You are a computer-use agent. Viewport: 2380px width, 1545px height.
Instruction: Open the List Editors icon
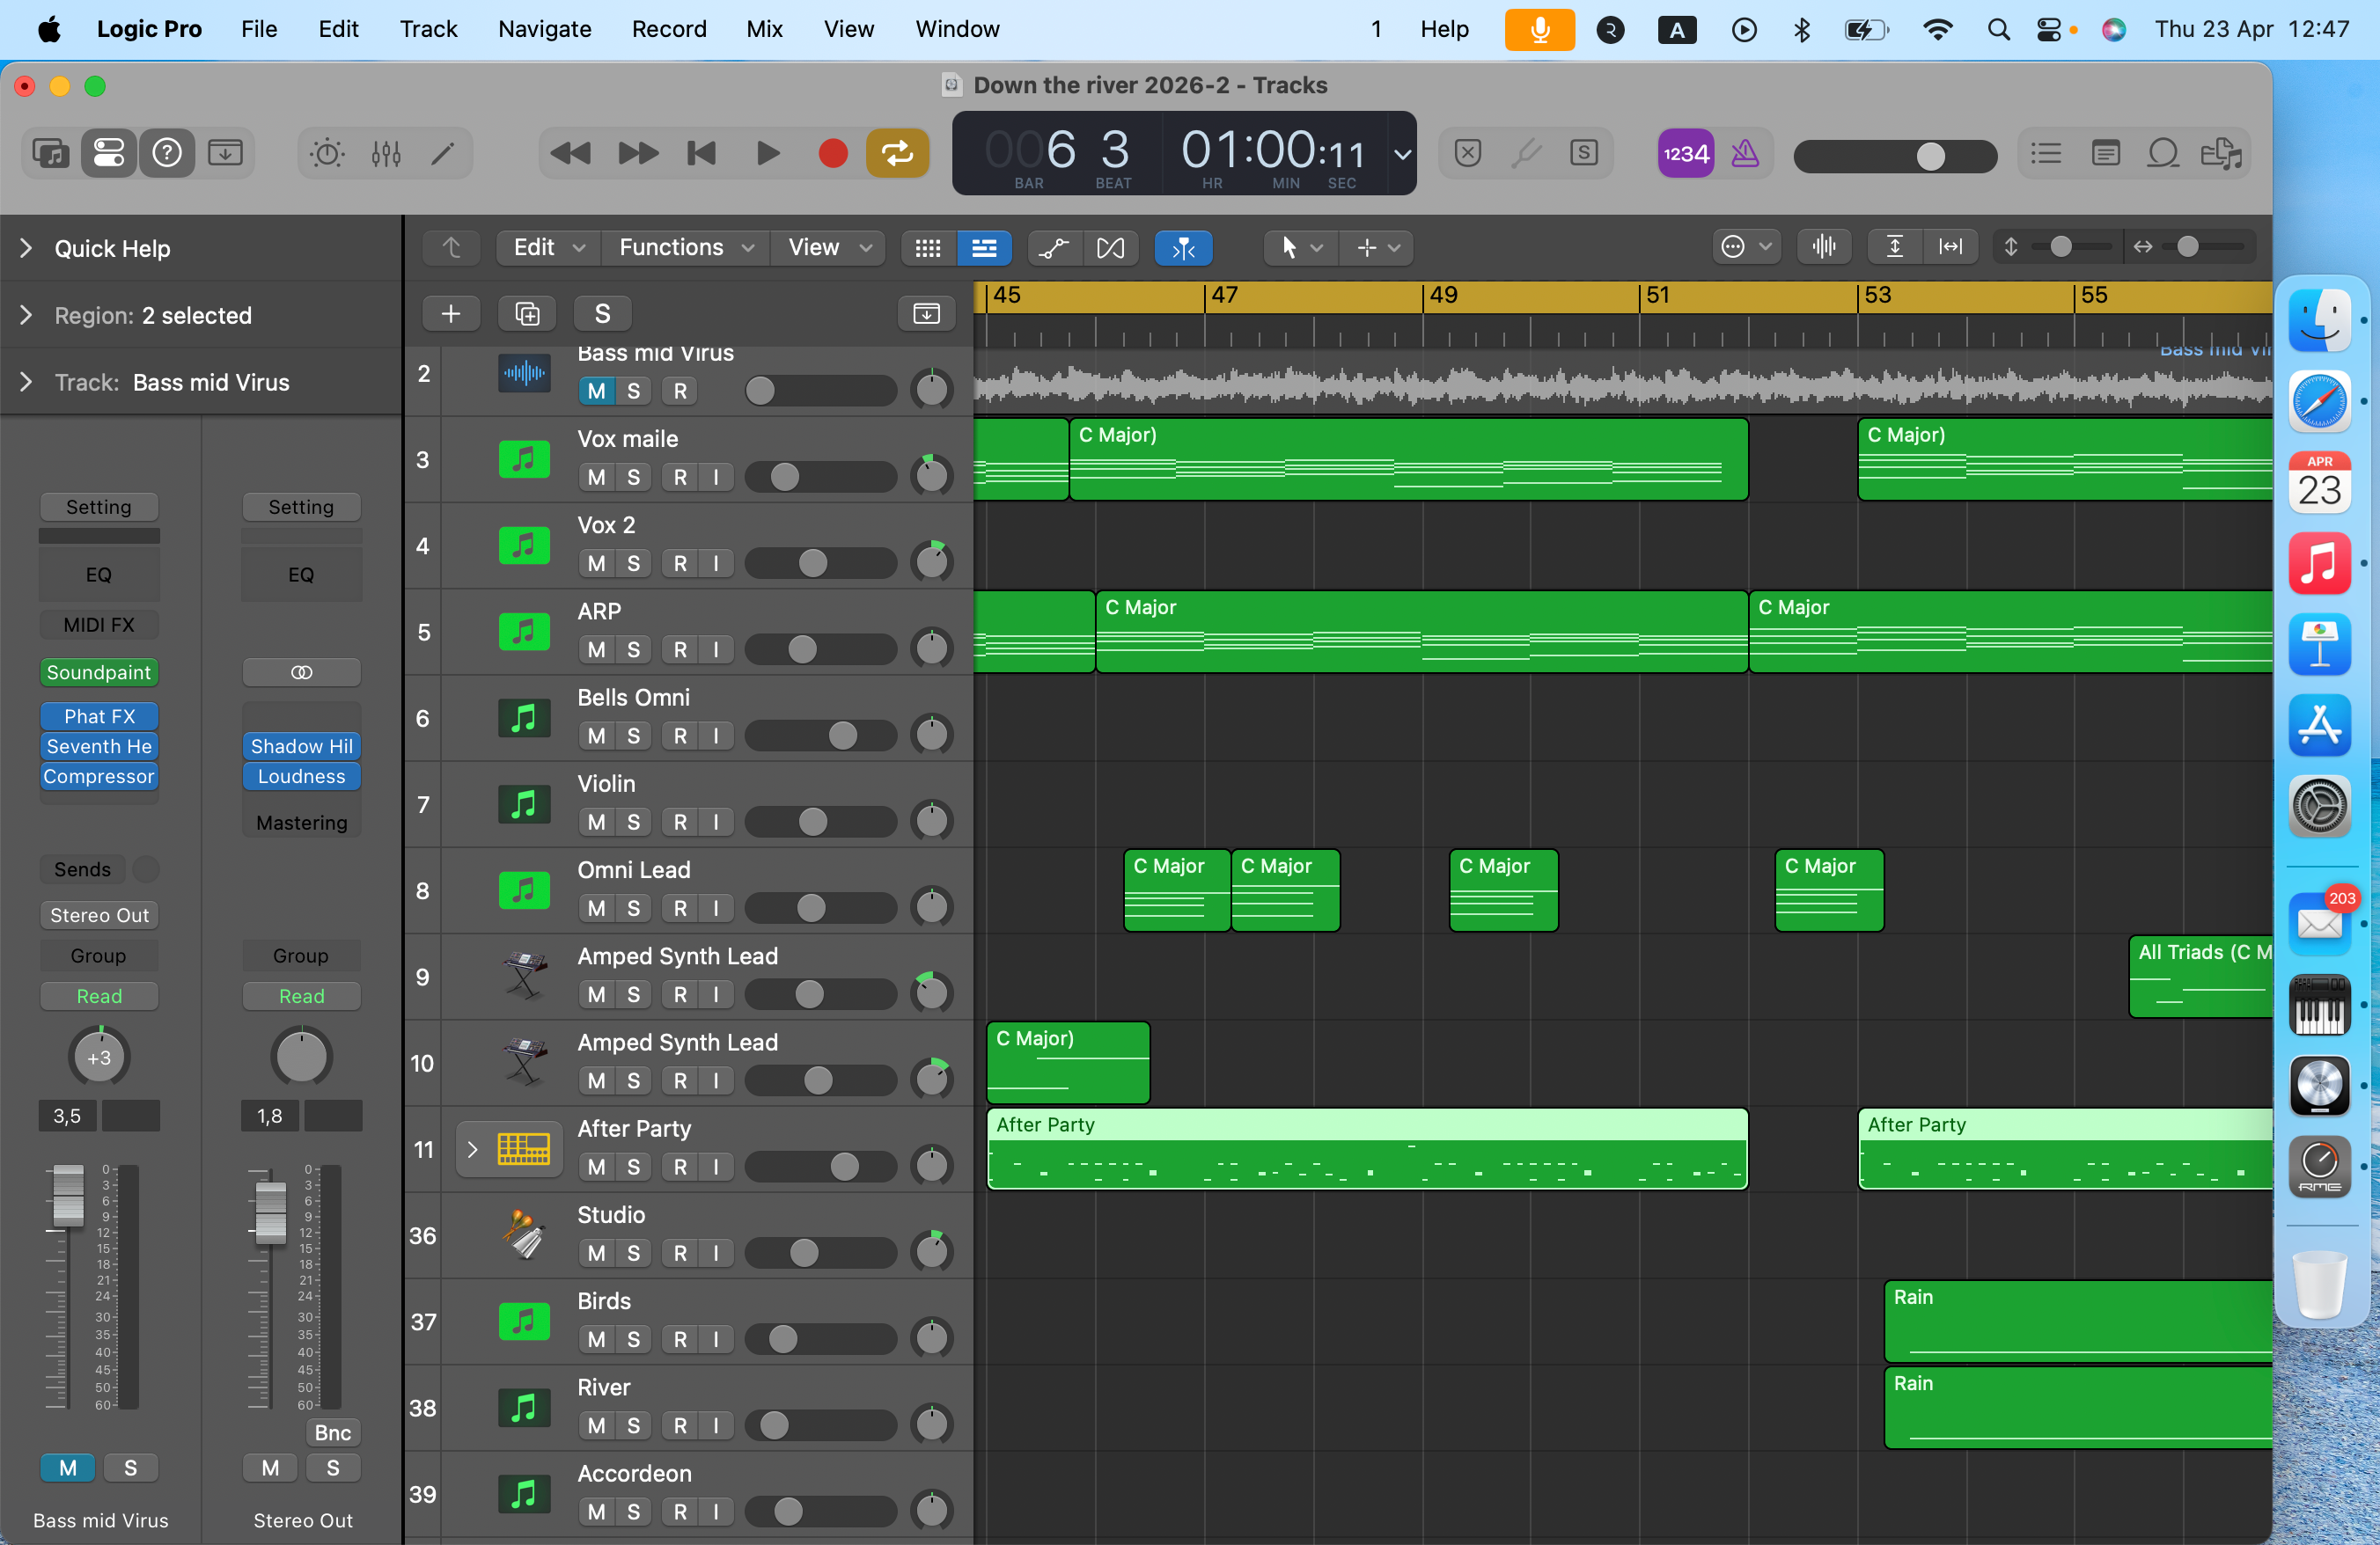coord(2045,153)
